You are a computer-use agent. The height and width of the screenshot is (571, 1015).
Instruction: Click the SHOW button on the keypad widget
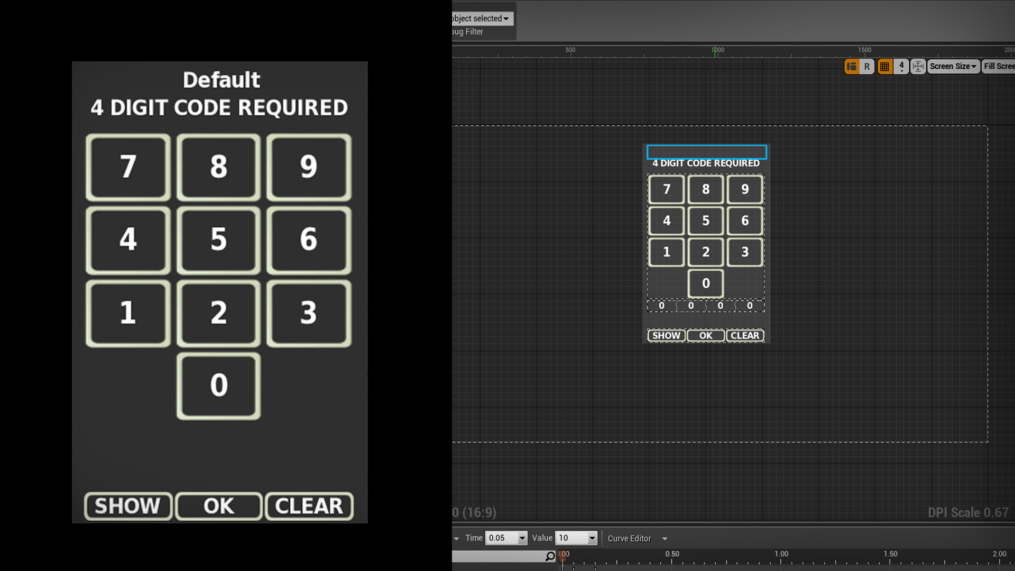666,335
